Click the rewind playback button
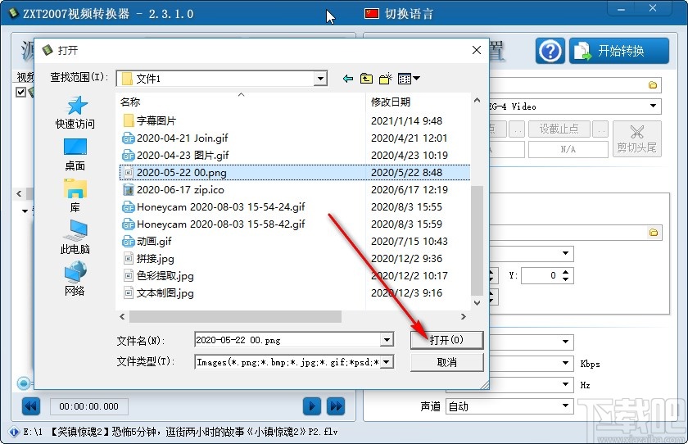This screenshot has width=688, height=444. [x=31, y=405]
